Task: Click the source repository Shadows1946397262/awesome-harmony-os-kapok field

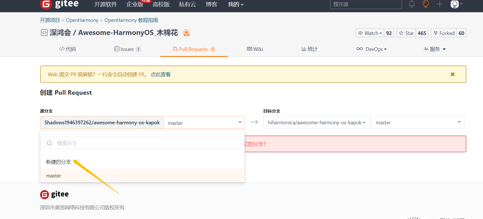Action: click(x=102, y=123)
